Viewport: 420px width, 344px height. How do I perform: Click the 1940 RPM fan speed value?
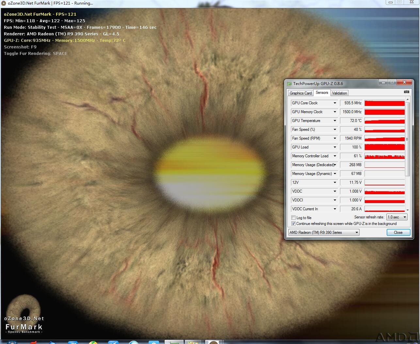[351, 138]
